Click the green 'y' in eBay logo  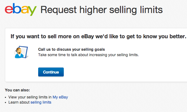(x=32, y=11)
